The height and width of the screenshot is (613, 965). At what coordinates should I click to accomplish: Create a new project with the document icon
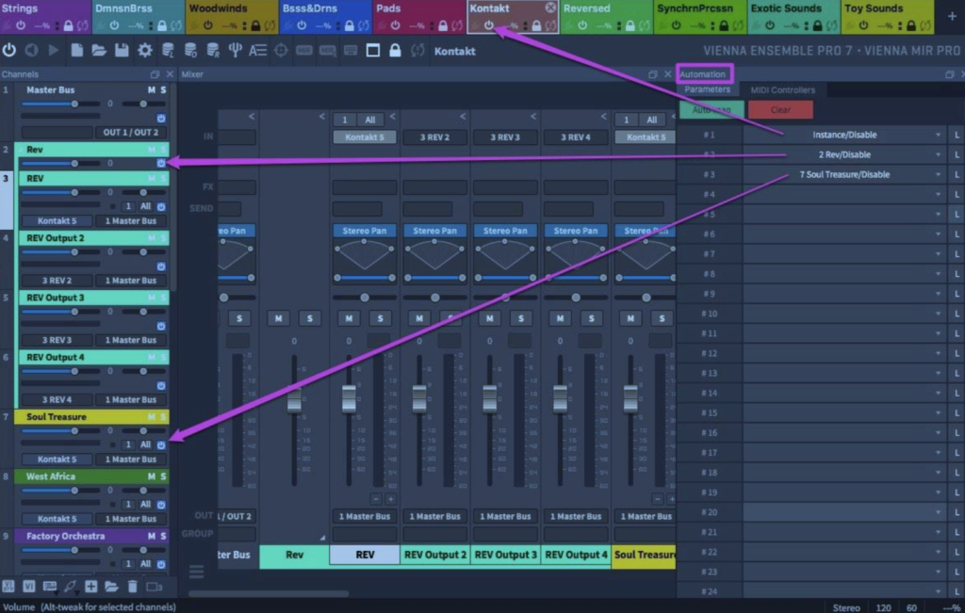point(77,51)
